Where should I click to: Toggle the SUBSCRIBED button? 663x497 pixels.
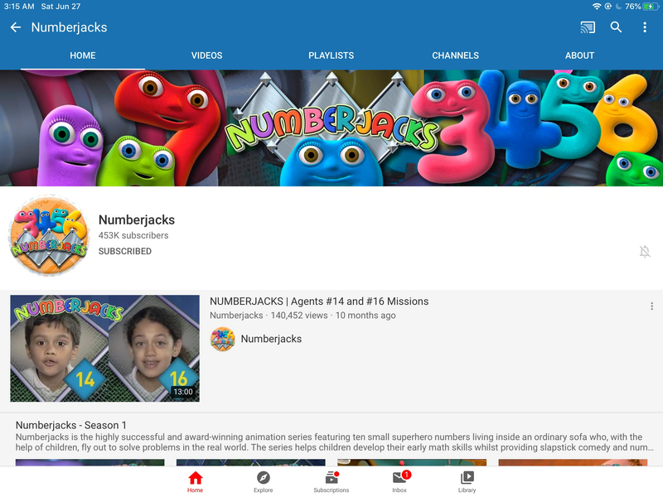coord(125,251)
